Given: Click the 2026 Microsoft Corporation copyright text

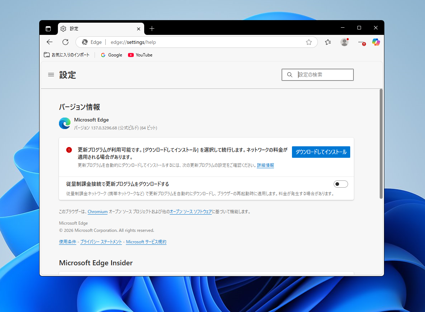Looking at the screenshot, I should tap(106, 230).
